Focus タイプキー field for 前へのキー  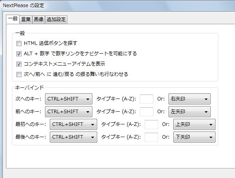(x=147, y=112)
